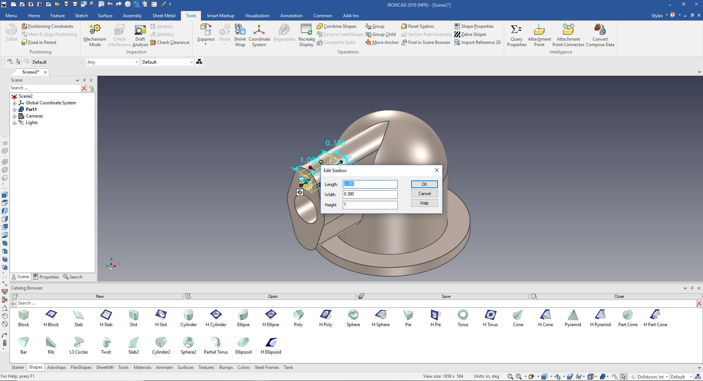Expand the Cameras tree node
Image resolution: width=703 pixels, height=381 pixels.
[15, 116]
